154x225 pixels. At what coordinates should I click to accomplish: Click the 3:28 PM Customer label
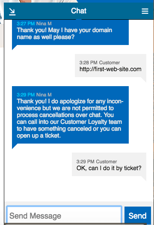[x=100, y=63]
